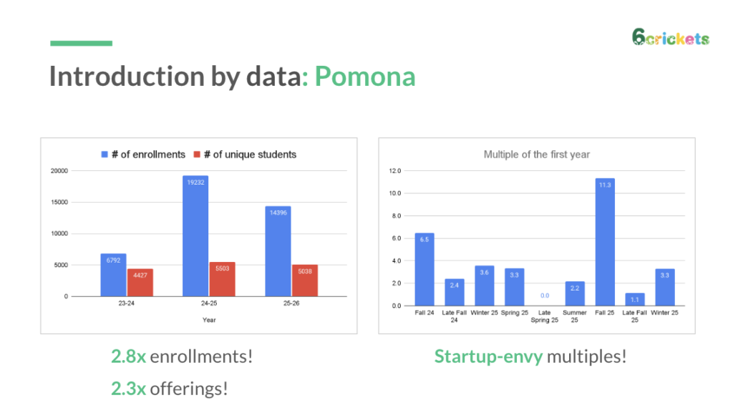Click the 14396 enrollments bar for 25-26

(x=278, y=251)
